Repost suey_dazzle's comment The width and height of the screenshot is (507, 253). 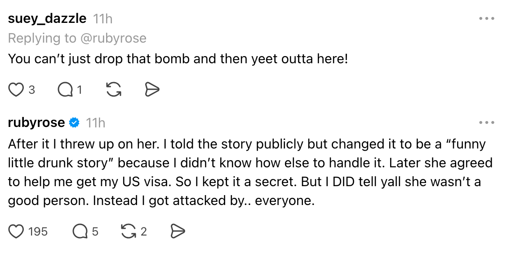coord(114,90)
